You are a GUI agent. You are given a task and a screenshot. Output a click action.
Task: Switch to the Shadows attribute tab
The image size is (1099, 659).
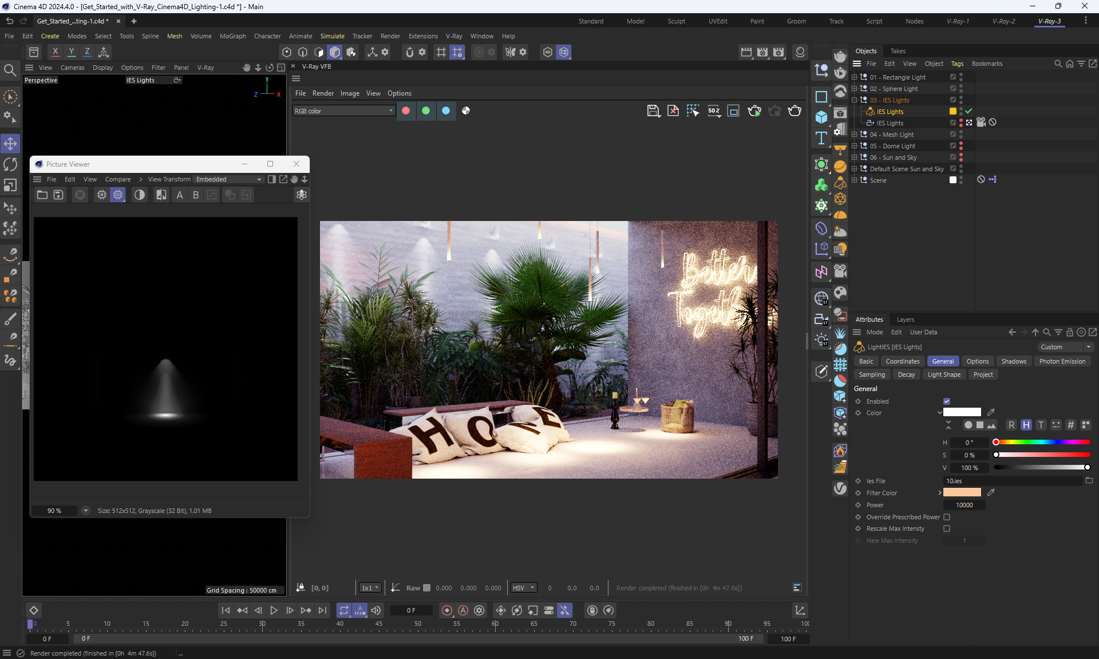[1013, 361]
